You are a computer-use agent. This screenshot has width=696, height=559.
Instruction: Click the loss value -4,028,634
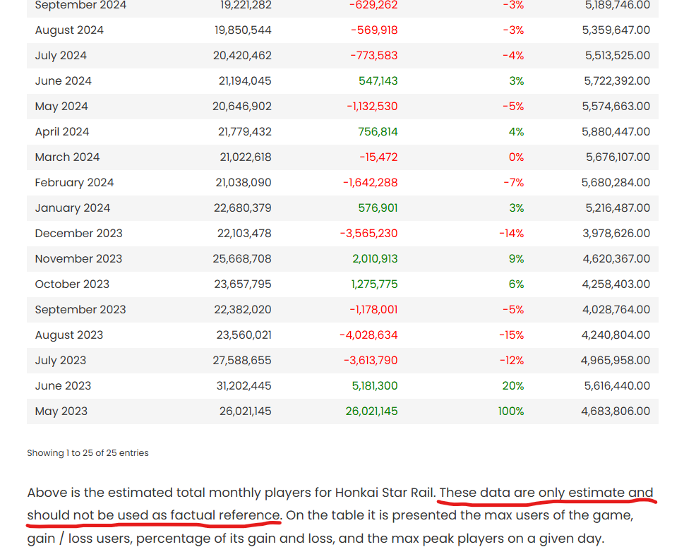pos(368,335)
